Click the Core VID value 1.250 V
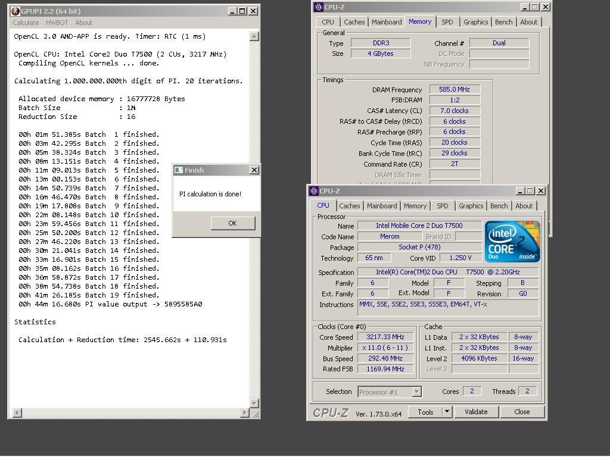The height and width of the screenshot is (457, 610). [x=460, y=258]
